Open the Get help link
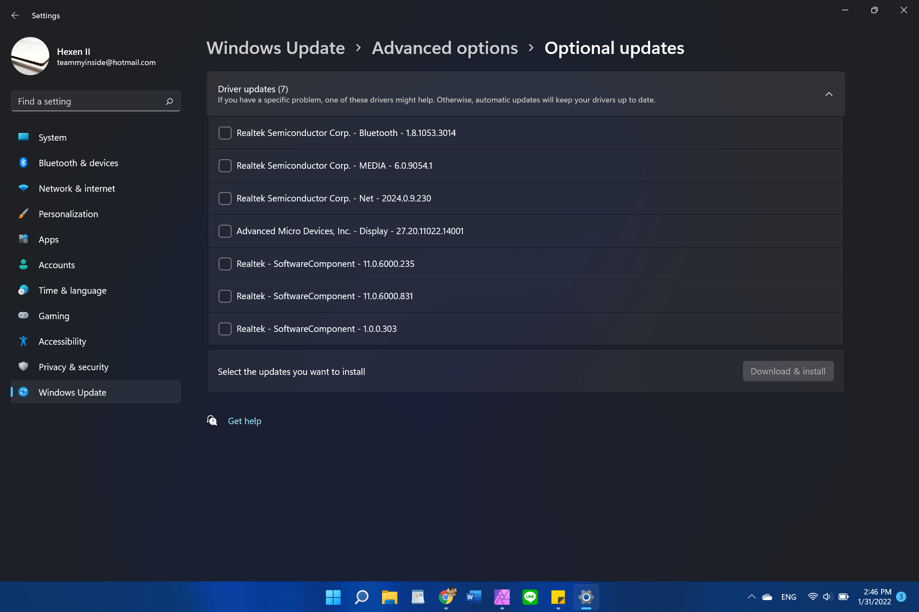 [x=244, y=421]
